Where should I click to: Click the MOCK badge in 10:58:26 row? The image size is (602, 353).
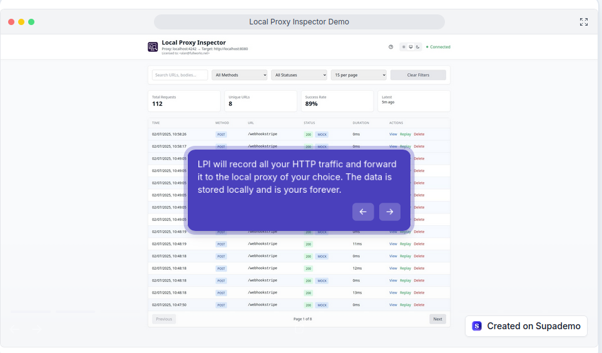pos(322,135)
